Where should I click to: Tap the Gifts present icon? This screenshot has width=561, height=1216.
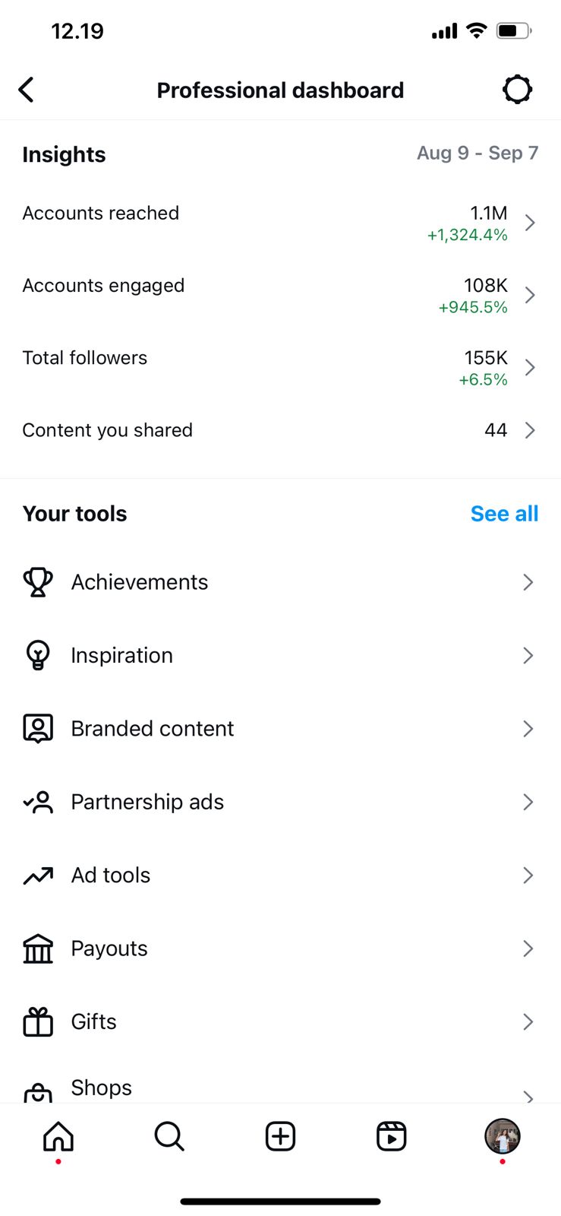coord(38,1021)
